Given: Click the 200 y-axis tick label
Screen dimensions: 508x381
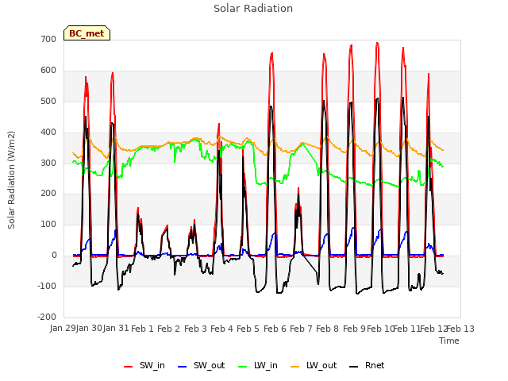Looking at the screenshot, I should point(48,194).
